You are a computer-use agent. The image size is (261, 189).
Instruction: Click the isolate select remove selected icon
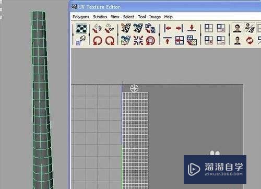[x=221, y=40]
